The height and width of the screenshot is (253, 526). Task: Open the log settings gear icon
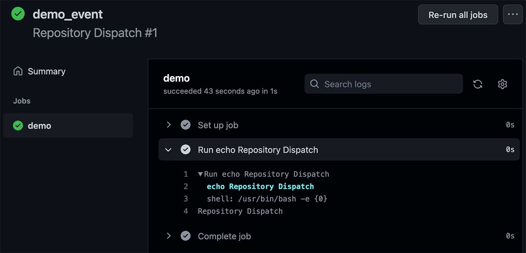point(503,84)
